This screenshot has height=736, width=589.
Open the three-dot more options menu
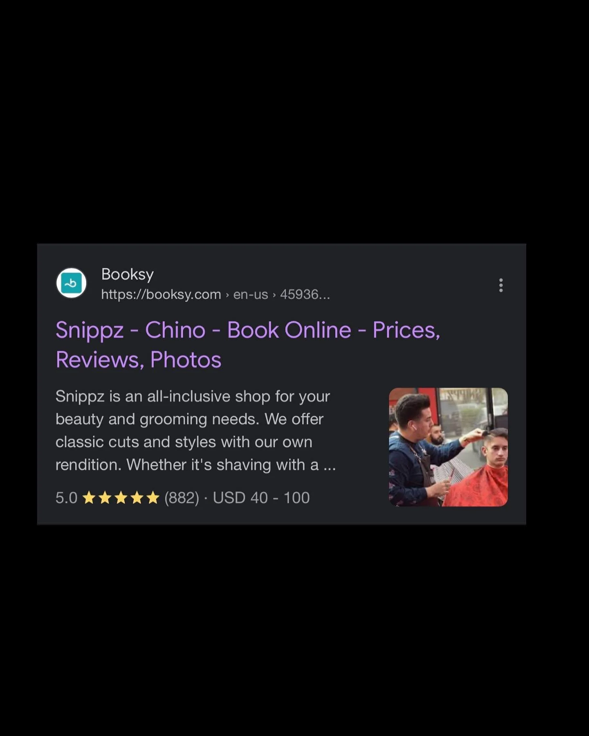point(501,285)
